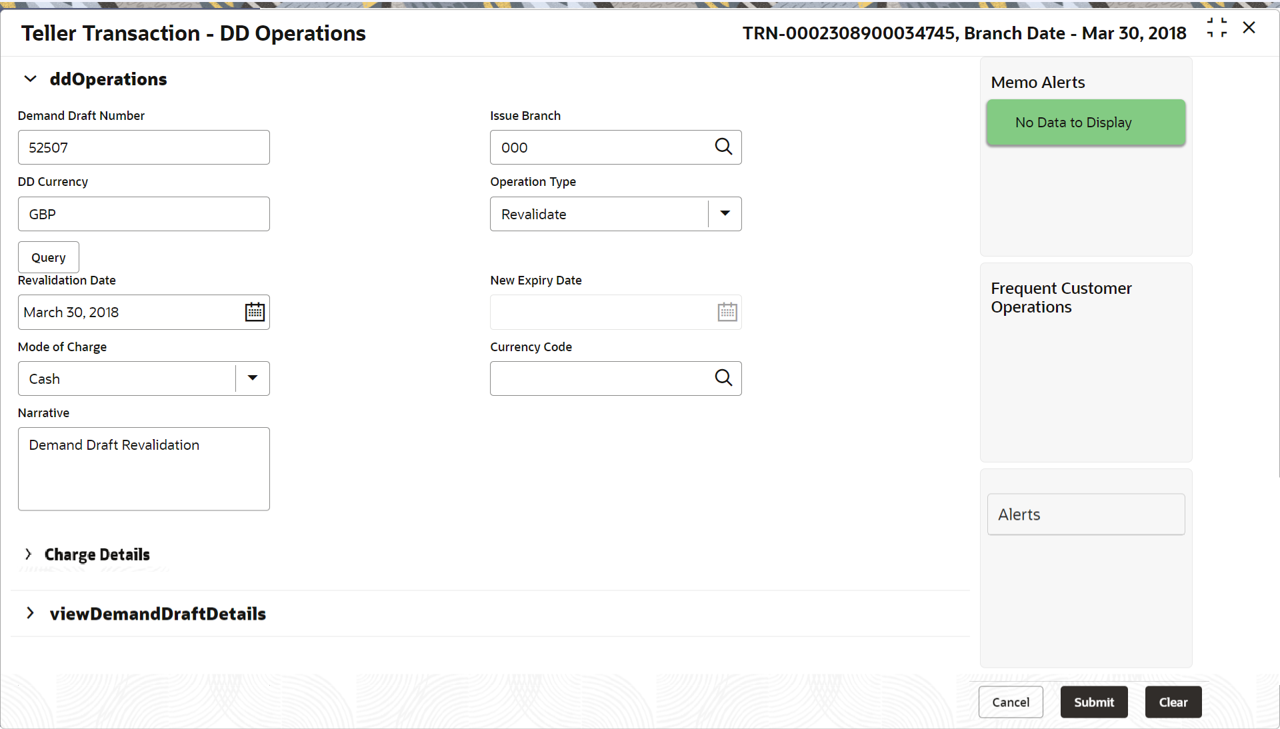Edit the Narrative text area
Image resolution: width=1280 pixels, height=729 pixels.
click(x=143, y=468)
